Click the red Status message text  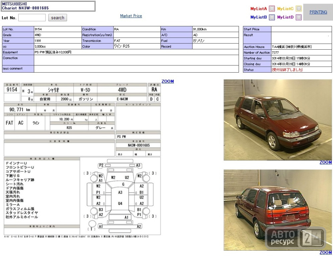pyautogui.click(x=287, y=70)
